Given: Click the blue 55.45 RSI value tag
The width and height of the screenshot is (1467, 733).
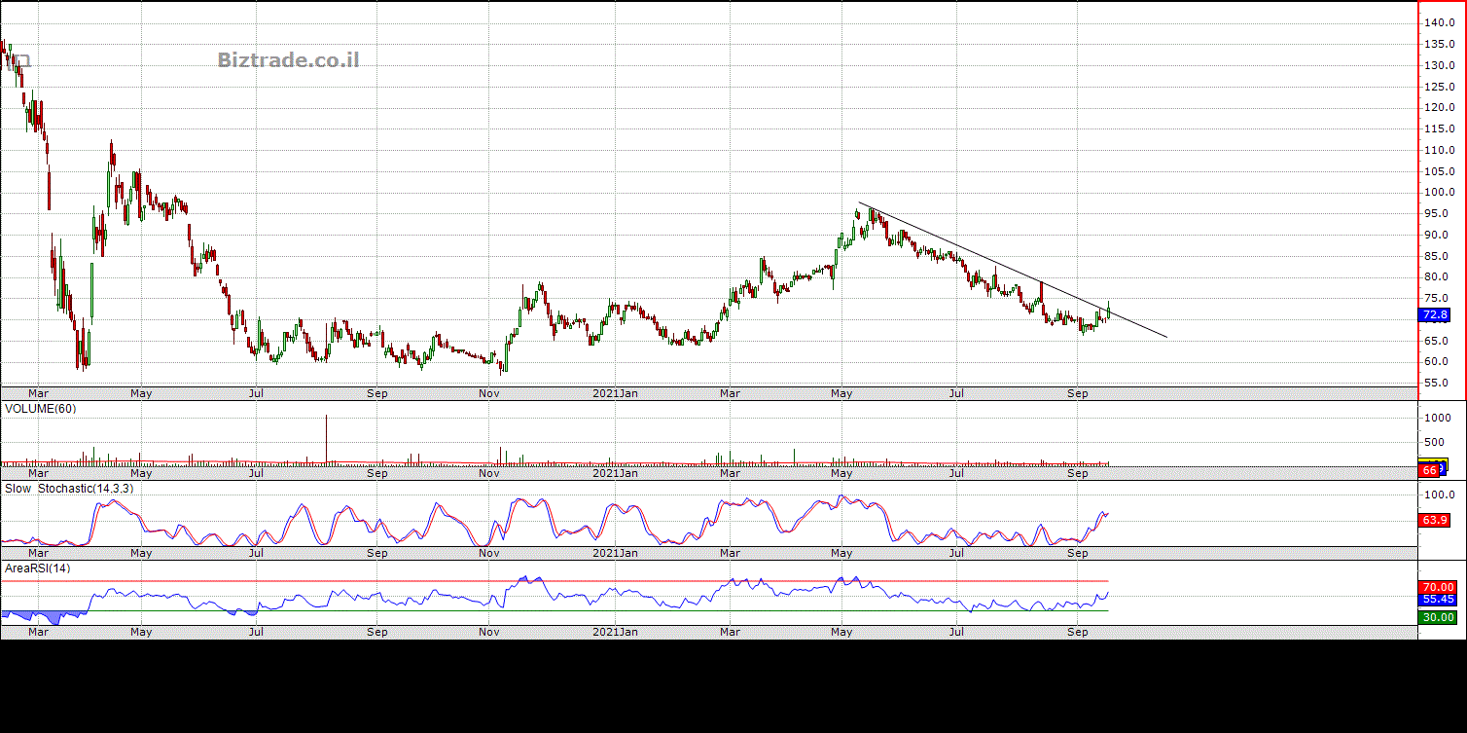Looking at the screenshot, I should 1439,601.
